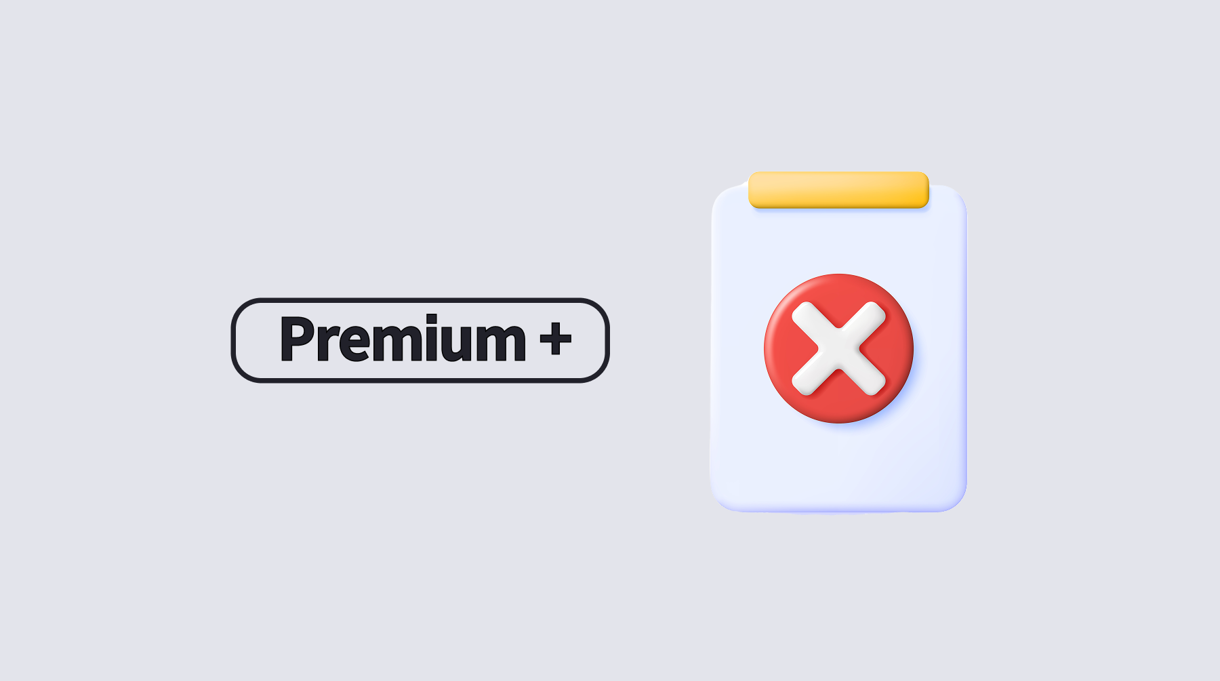Tap the Premium + badge
The image size is (1220, 681).
click(x=420, y=340)
